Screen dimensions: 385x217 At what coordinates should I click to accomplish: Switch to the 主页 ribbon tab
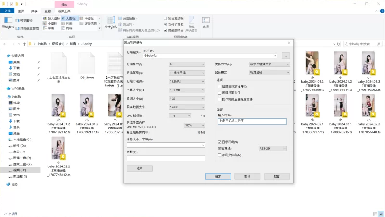pyautogui.click(x=21, y=10)
